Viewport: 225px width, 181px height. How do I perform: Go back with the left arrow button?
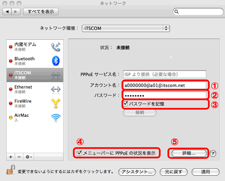[x=7, y=12]
